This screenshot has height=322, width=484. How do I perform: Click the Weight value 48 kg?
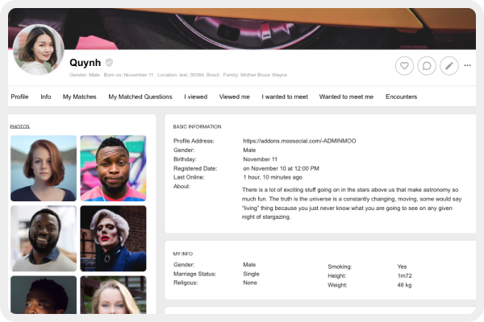point(404,285)
